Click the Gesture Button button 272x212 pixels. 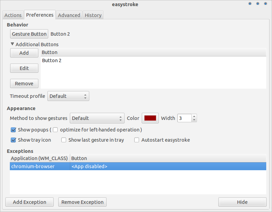point(29,34)
